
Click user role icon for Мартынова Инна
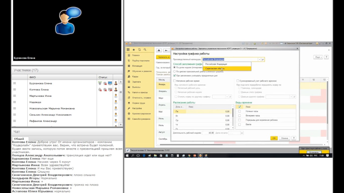coord(116,96)
